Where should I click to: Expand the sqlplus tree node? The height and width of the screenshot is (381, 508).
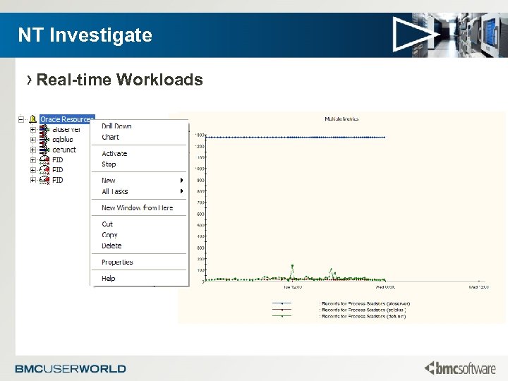(32, 140)
